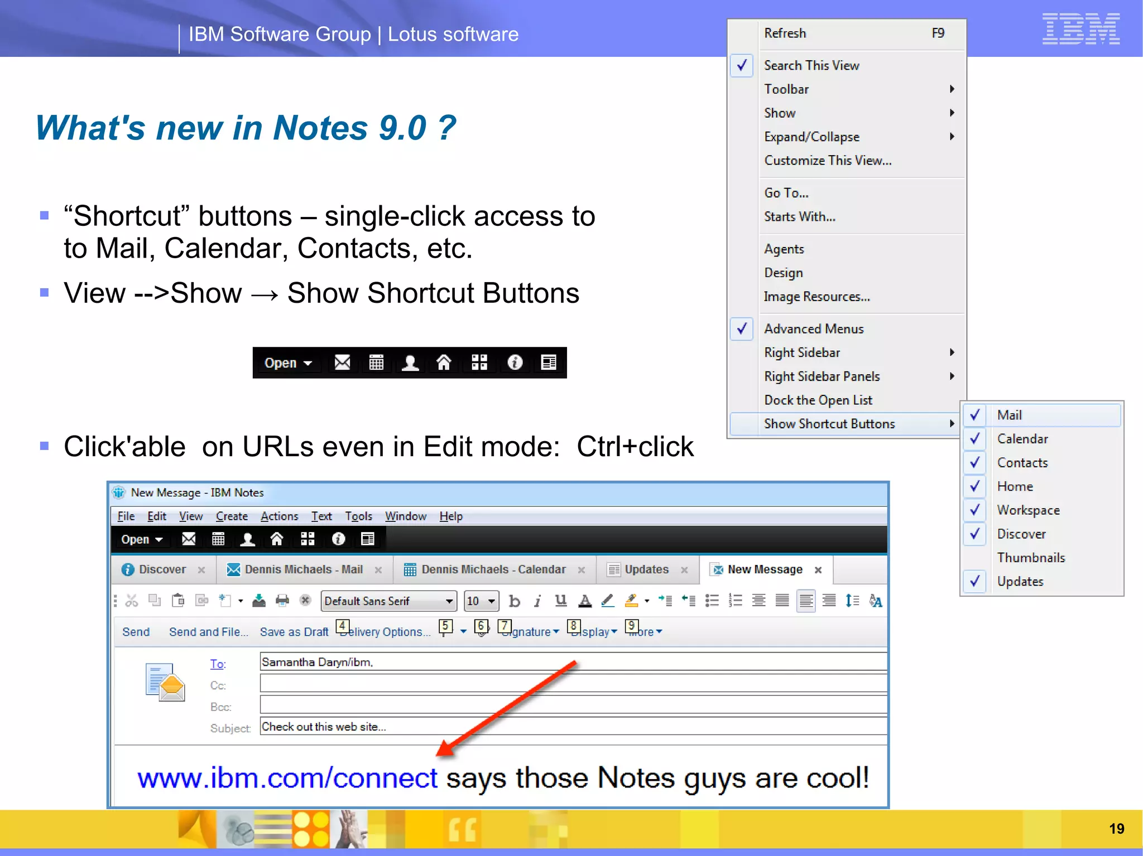1143x856 pixels.
Task: Click Refresh in the View menu
Action: tap(847, 33)
